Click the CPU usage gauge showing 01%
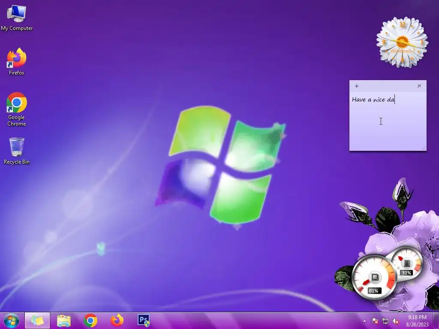 click(x=374, y=277)
